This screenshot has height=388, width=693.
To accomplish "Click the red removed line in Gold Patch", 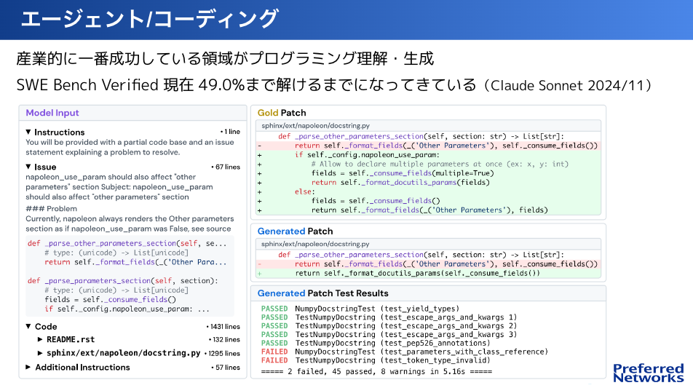I will (x=429, y=146).
